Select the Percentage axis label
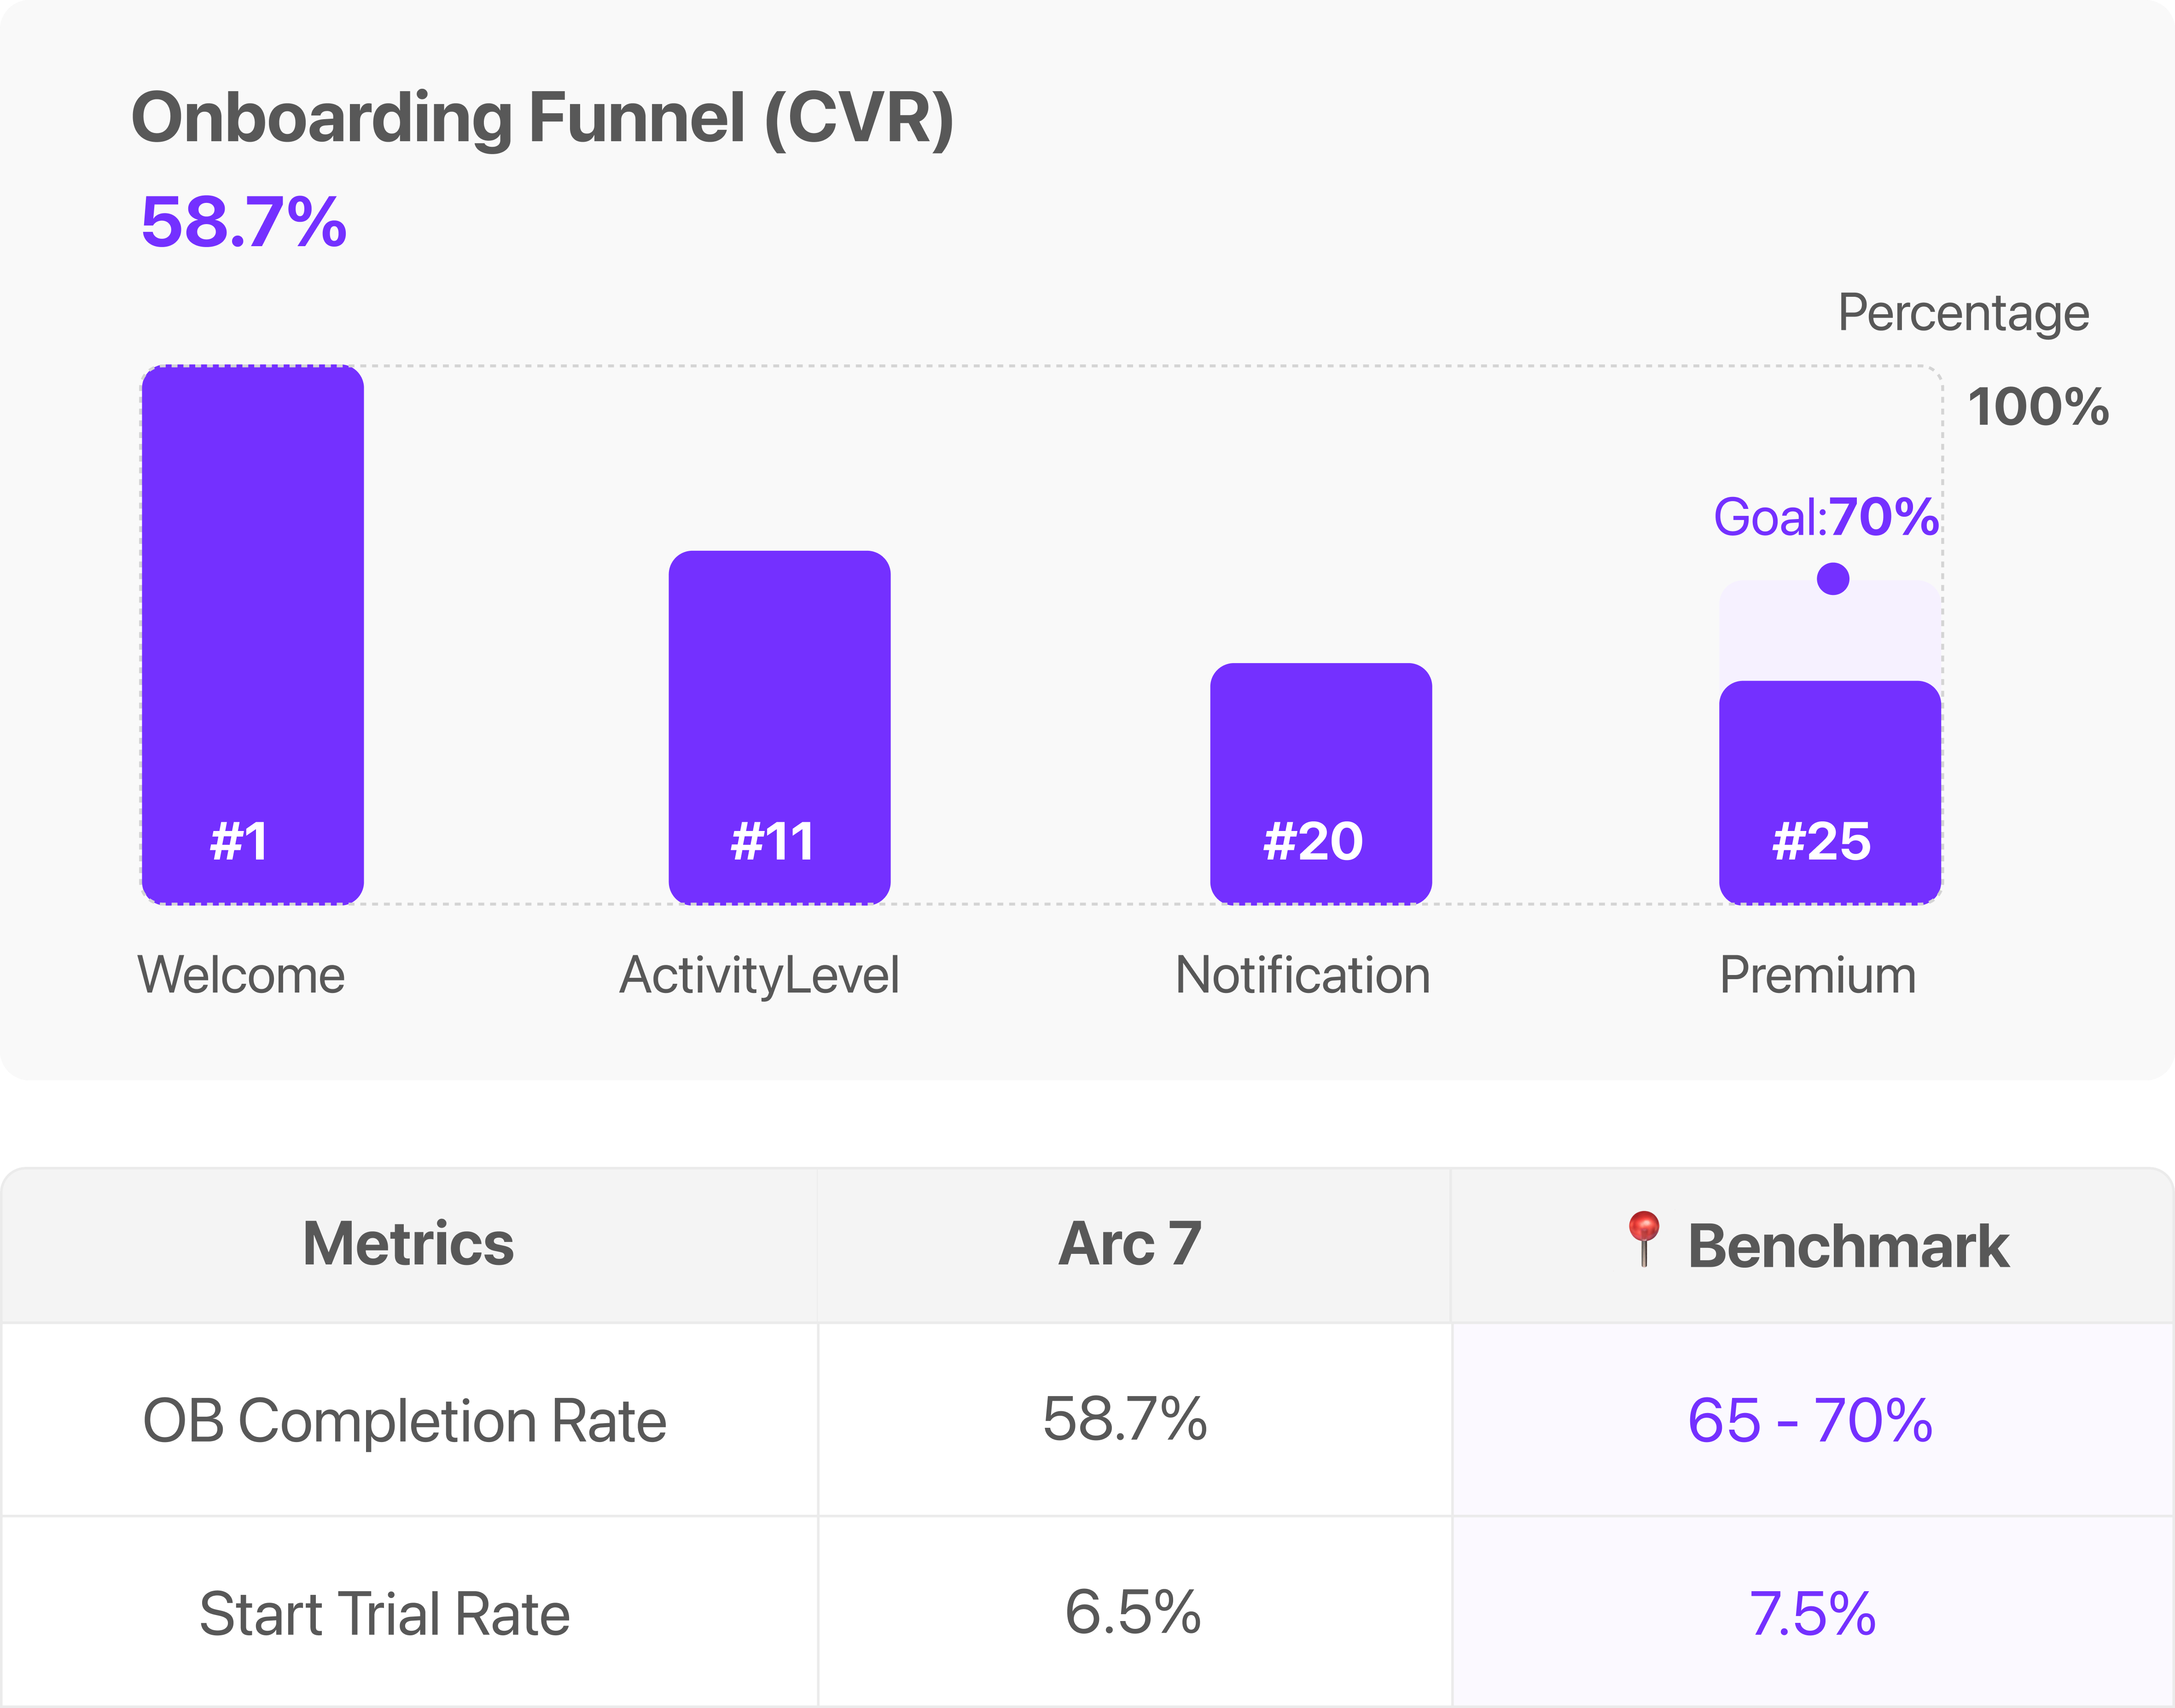The height and width of the screenshot is (1708, 2175). (1963, 314)
